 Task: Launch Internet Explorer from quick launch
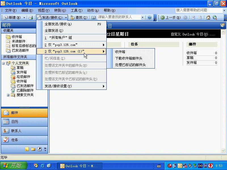pos(42,166)
